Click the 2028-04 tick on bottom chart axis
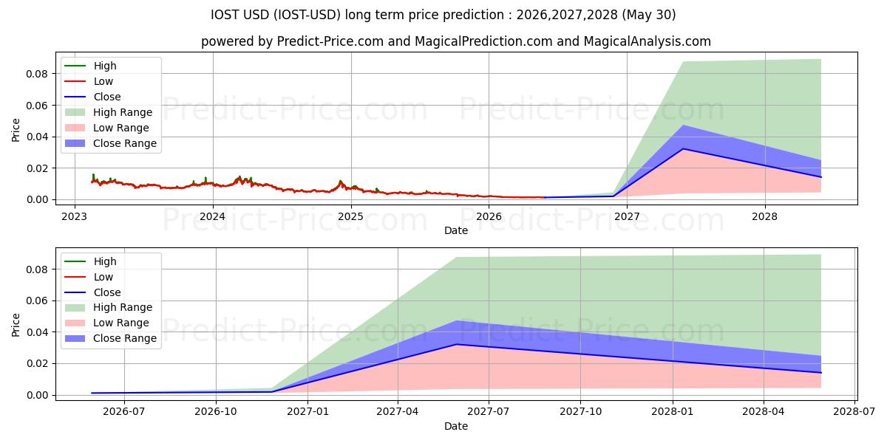Screen dimensions: 887x443 click(764, 412)
